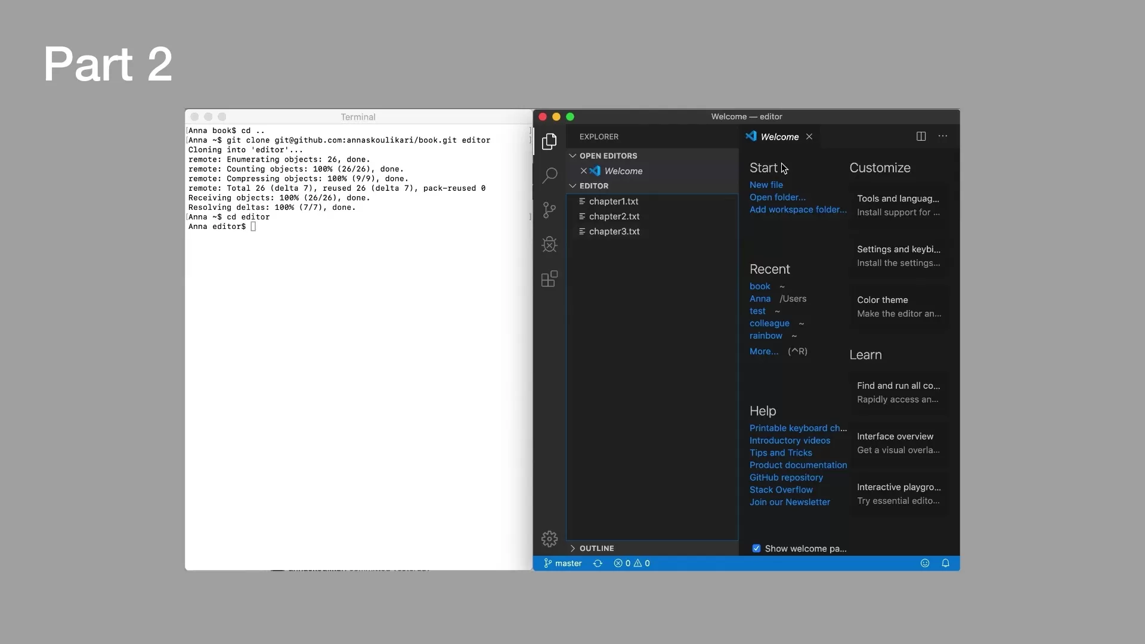Open chapter2.txt in the explorer

(614, 216)
